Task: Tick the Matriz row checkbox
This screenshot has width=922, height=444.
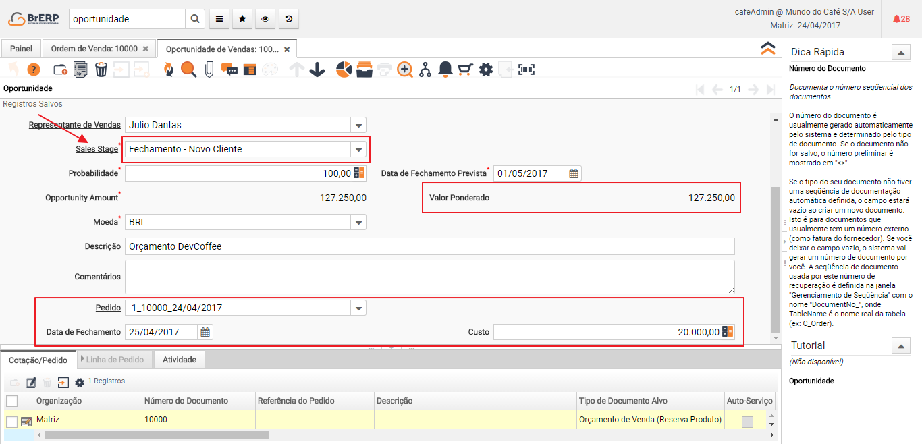Action: (x=11, y=422)
